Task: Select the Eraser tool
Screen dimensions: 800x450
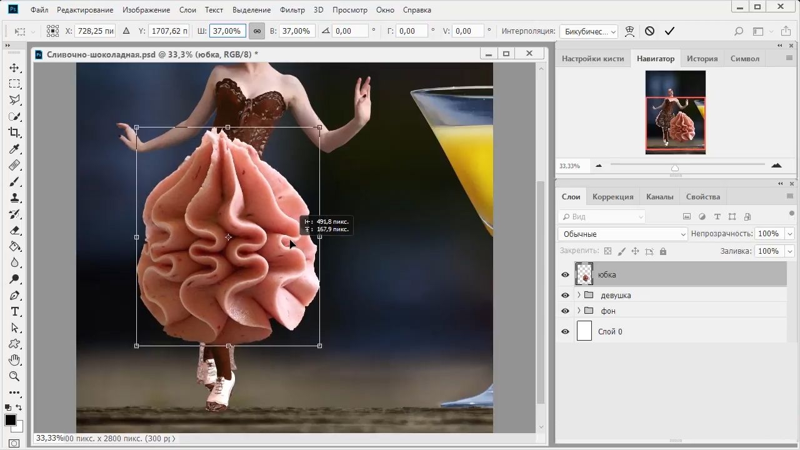Action: coord(14,230)
